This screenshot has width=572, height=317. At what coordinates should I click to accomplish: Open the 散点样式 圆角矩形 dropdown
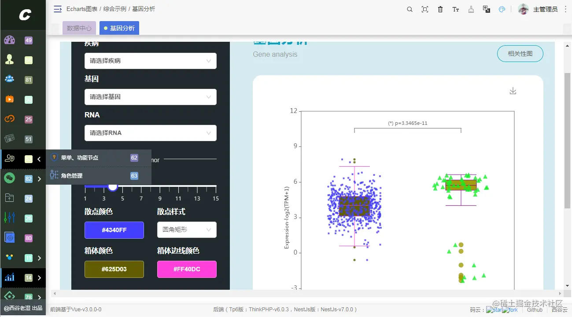pos(187,230)
